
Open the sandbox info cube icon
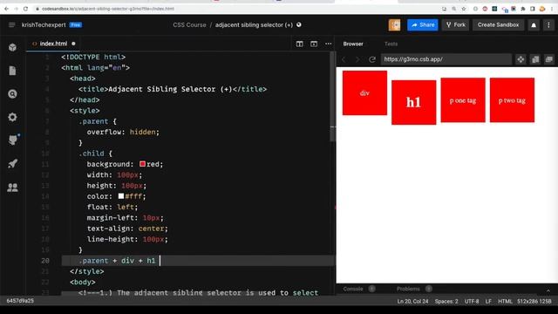[12, 47]
